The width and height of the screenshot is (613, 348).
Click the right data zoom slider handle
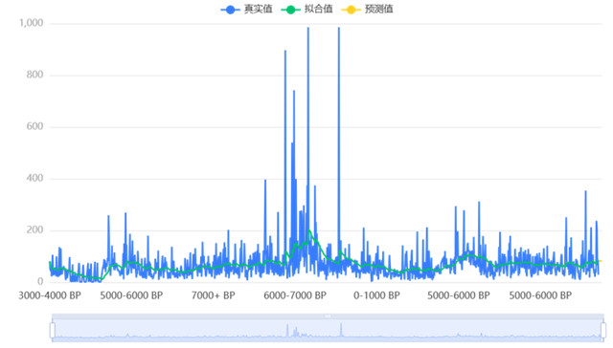pyautogui.click(x=603, y=330)
